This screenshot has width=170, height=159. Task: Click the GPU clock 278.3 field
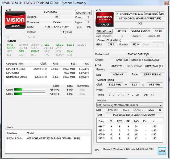[x=111, y=44]
